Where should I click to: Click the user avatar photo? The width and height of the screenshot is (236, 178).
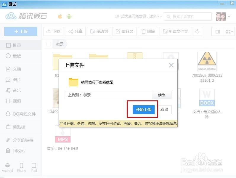pyautogui.click(x=221, y=17)
